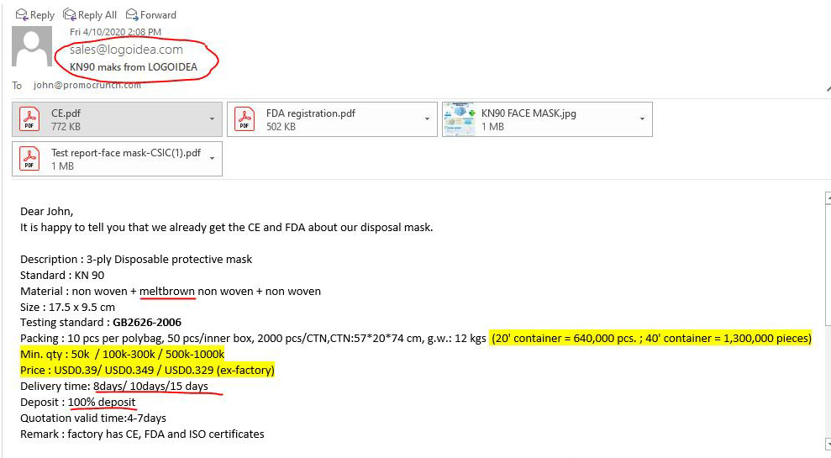This screenshot has height=458, width=831.
Task: Click the '100% deposit' text
Action: [x=102, y=402]
